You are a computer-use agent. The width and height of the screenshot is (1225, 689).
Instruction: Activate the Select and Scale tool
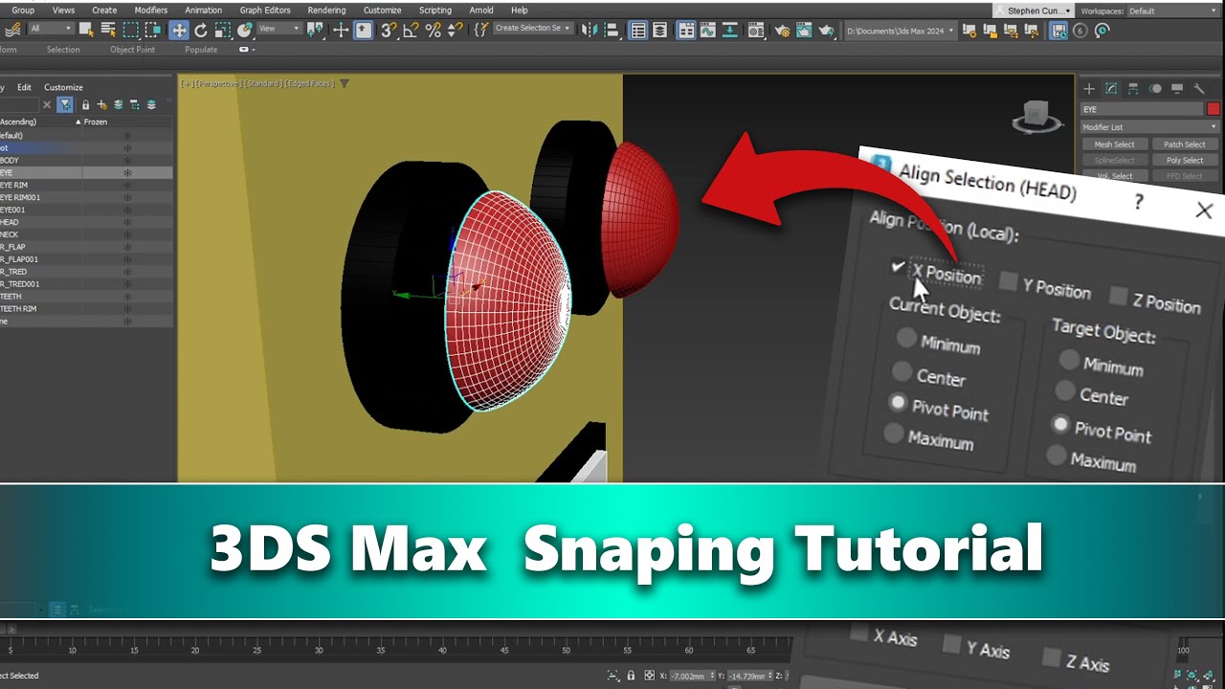tap(222, 30)
